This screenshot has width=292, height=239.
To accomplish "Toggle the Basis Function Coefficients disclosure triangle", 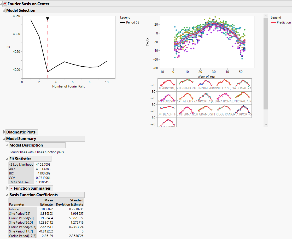I will pos(7,195).
